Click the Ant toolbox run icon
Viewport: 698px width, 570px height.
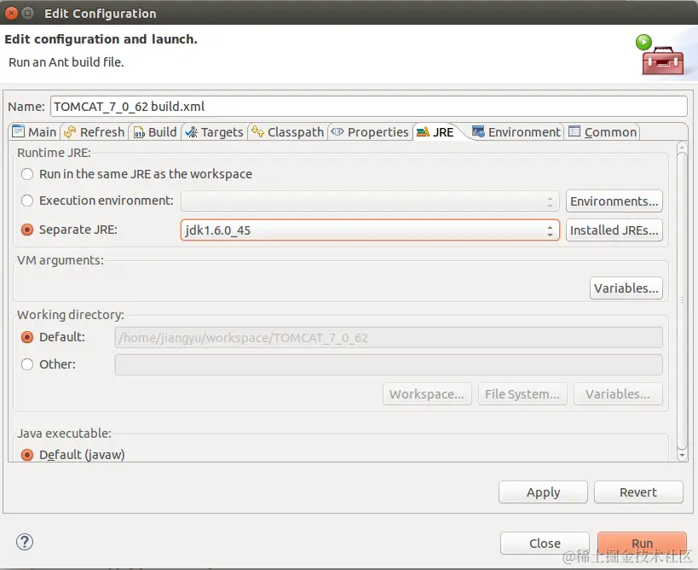pos(660,55)
